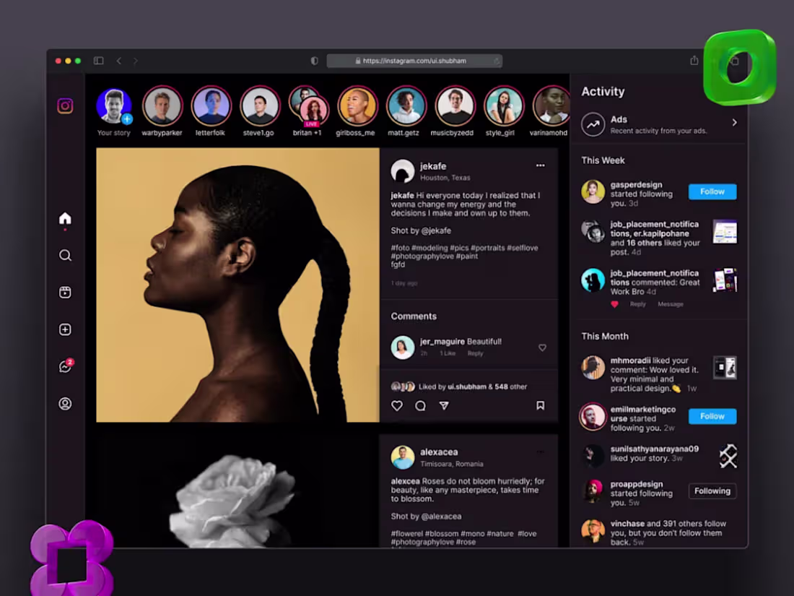This screenshot has height=596, width=794.
Task: Share jekafe's post with the send icon
Action: (444, 405)
